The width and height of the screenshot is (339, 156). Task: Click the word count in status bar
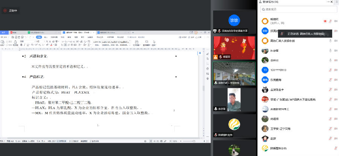click(52, 141)
